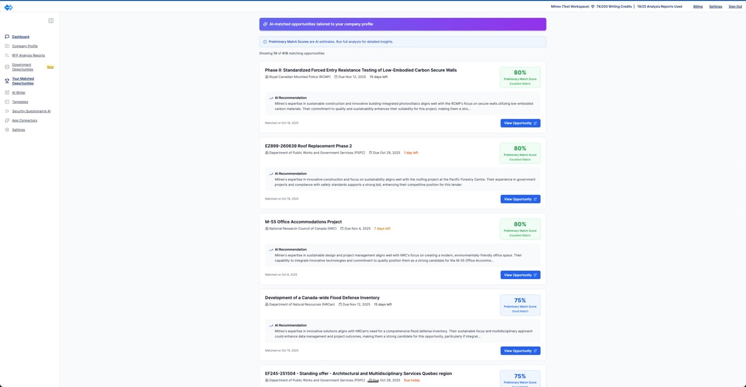
Task: Click Sign Out in header
Action: point(735,7)
